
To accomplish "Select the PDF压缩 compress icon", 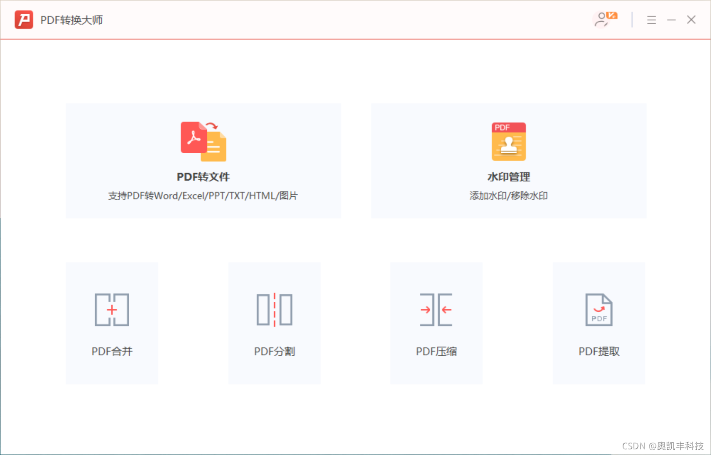I will [436, 310].
